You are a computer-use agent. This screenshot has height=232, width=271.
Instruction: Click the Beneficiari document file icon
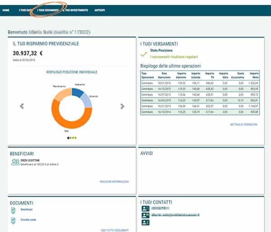[x=13, y=210]
